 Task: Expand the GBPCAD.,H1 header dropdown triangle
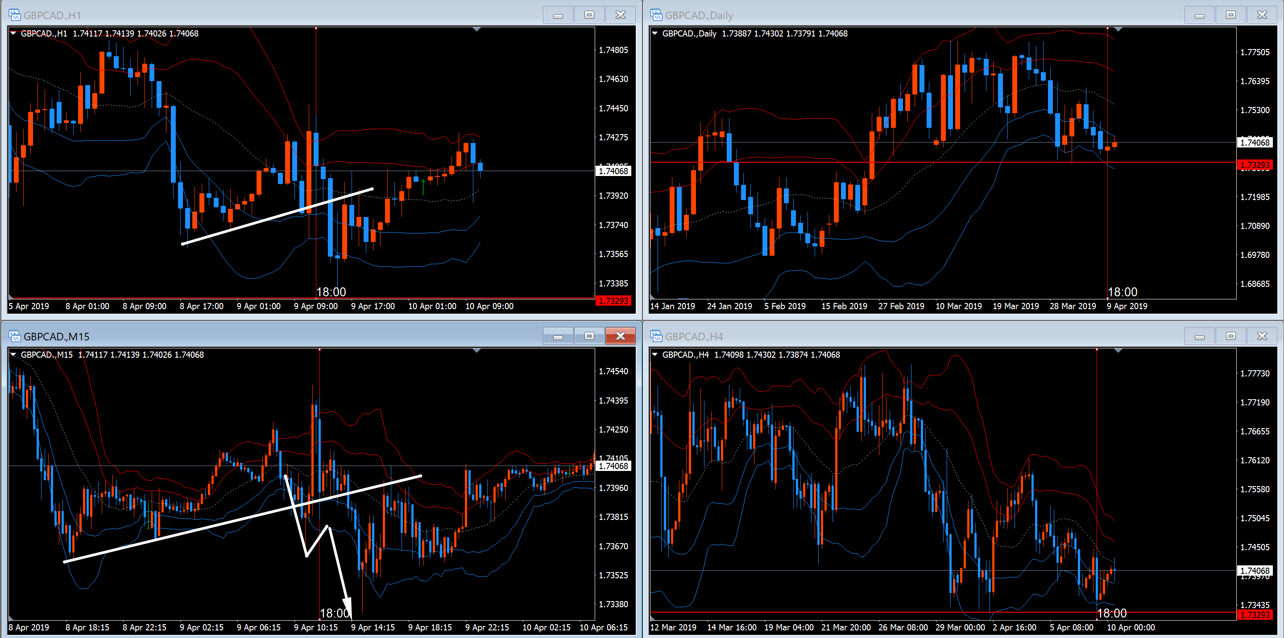[14, 33]
